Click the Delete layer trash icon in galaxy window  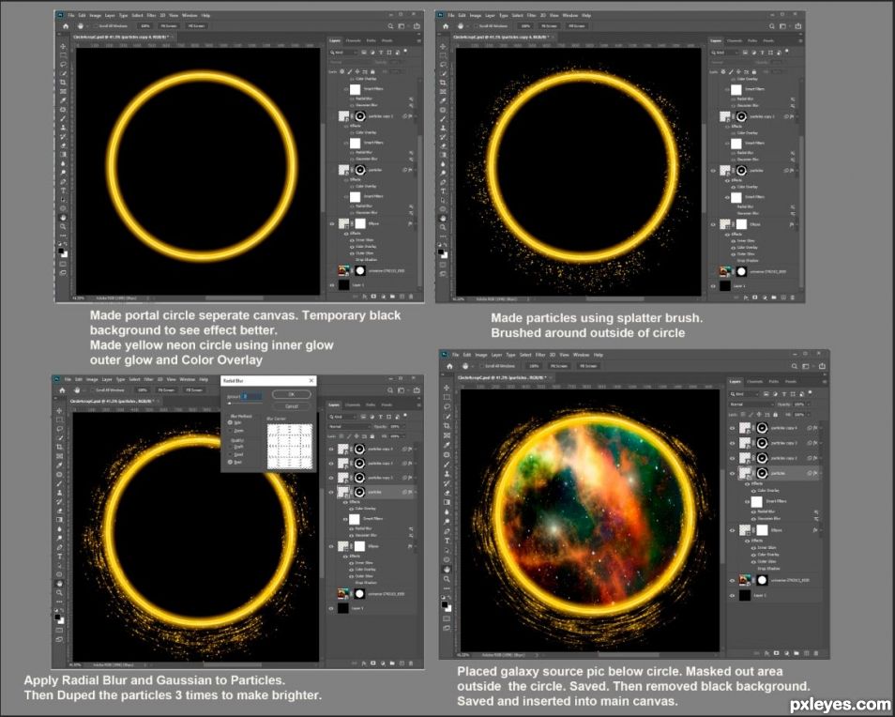(x=815, y=653)
